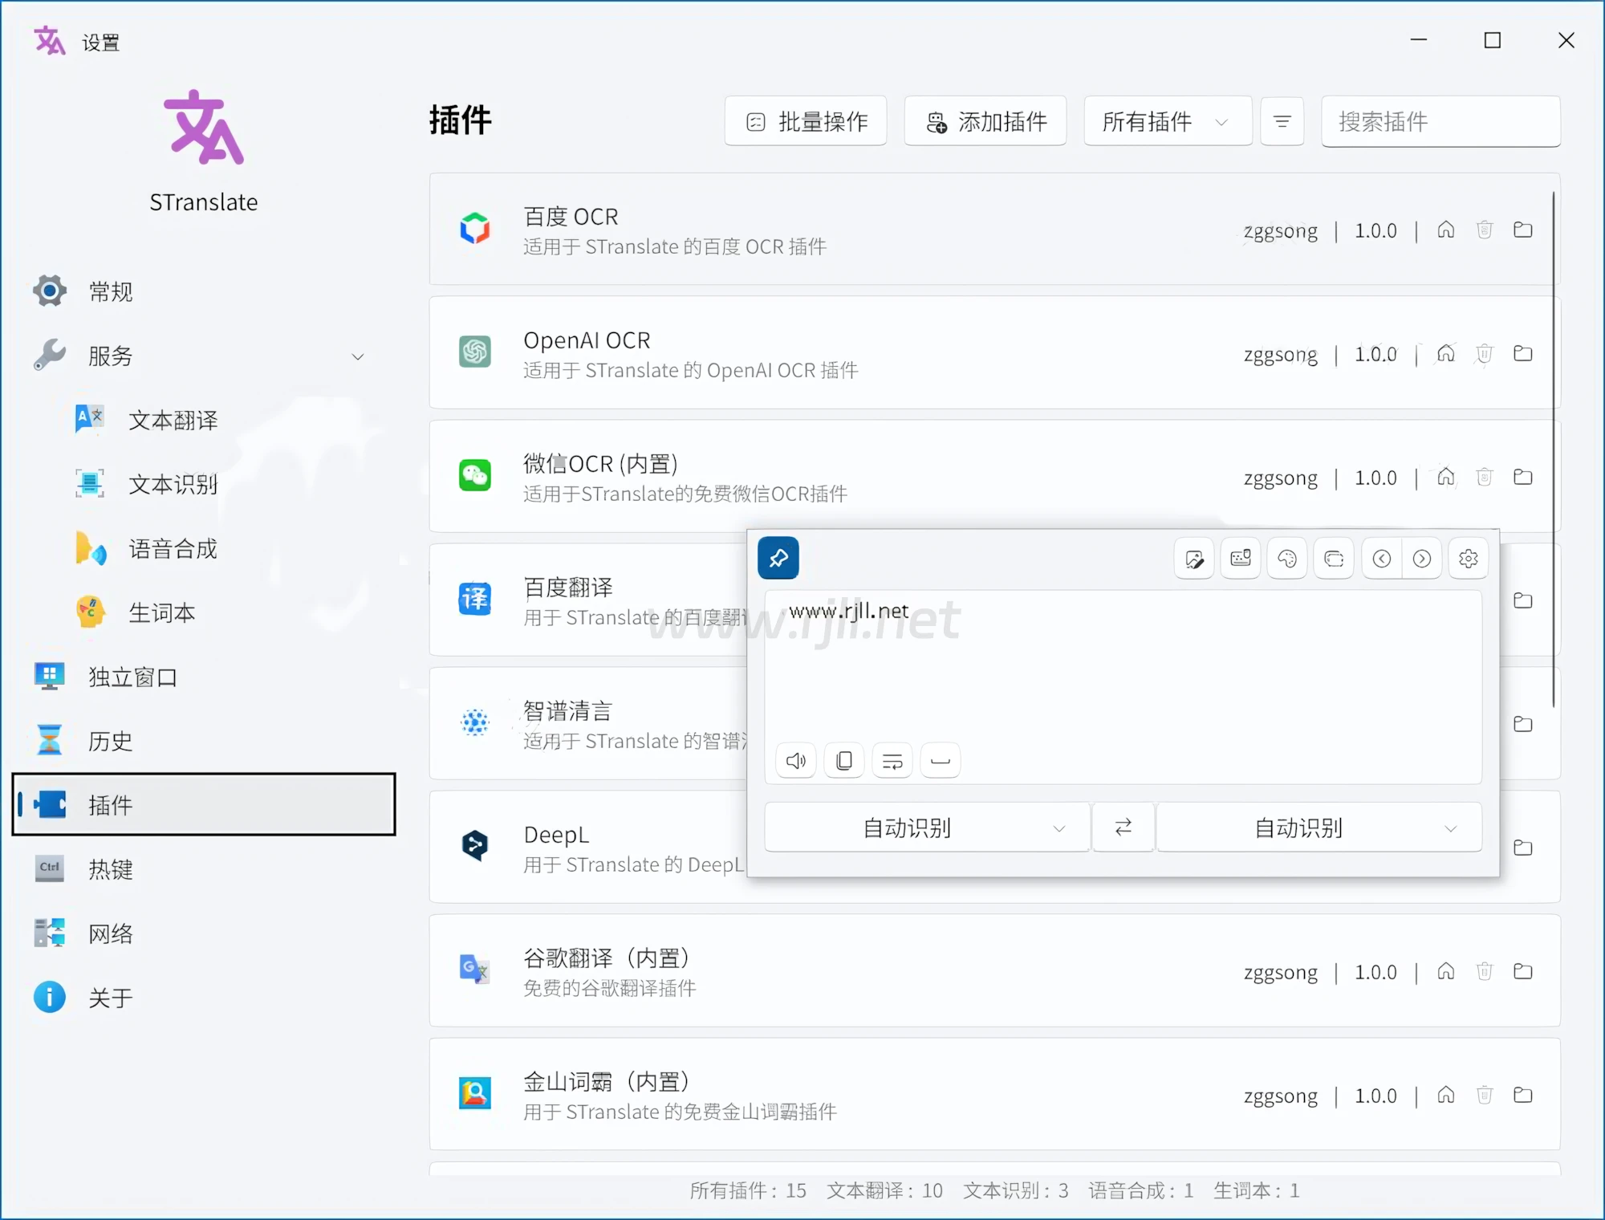
Task: Click the delete trash icon for OpenAI OCR
Action: (x=1485, y=354)
